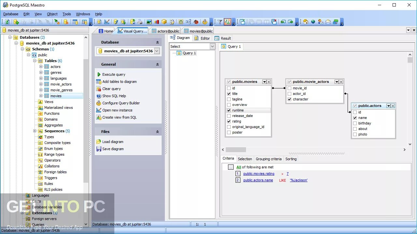
Task: Click the refresh icon in the main toolbar
Action: click(x=7, y=22)
